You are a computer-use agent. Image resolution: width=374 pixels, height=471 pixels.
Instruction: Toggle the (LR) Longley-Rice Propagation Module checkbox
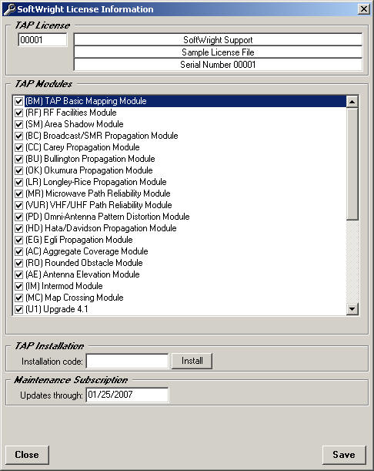[x=18, y=182]
